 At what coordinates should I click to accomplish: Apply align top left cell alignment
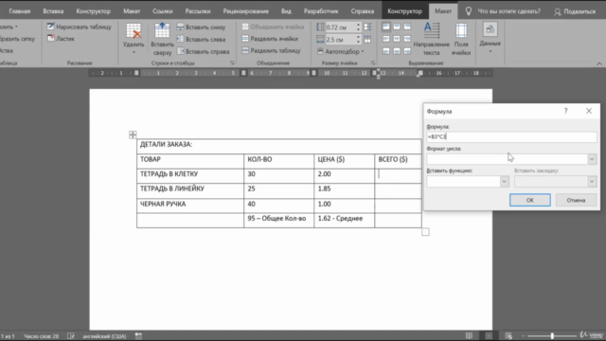pos(386,27)
